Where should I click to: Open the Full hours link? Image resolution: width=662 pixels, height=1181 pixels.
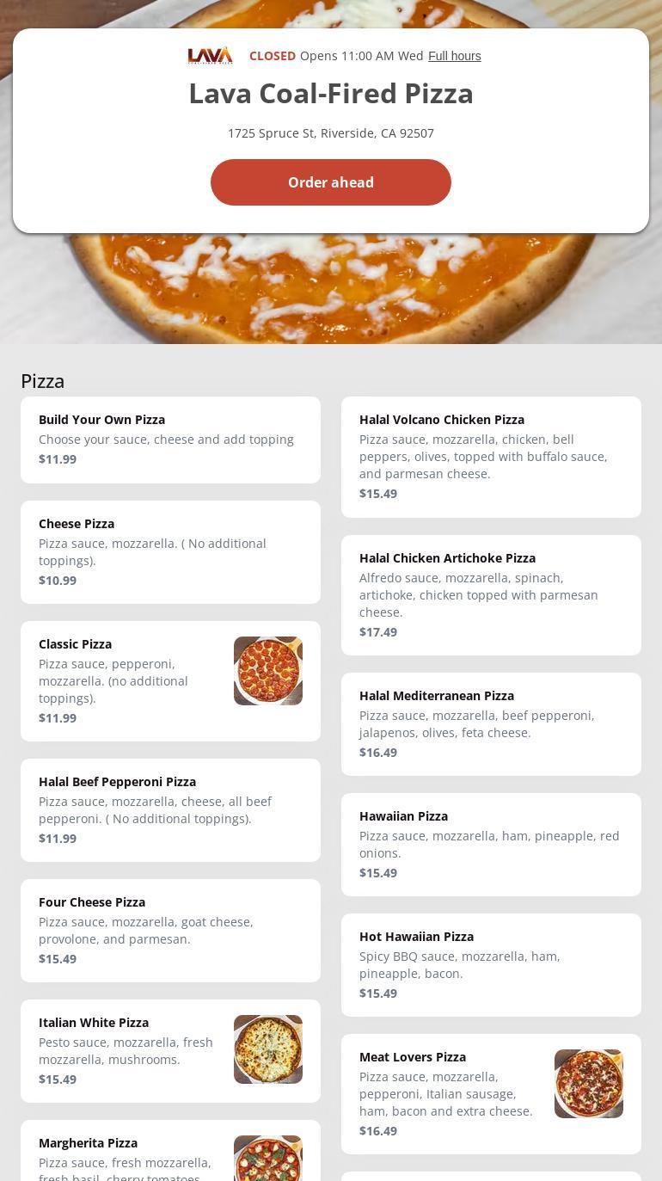(x=454, y=56)
